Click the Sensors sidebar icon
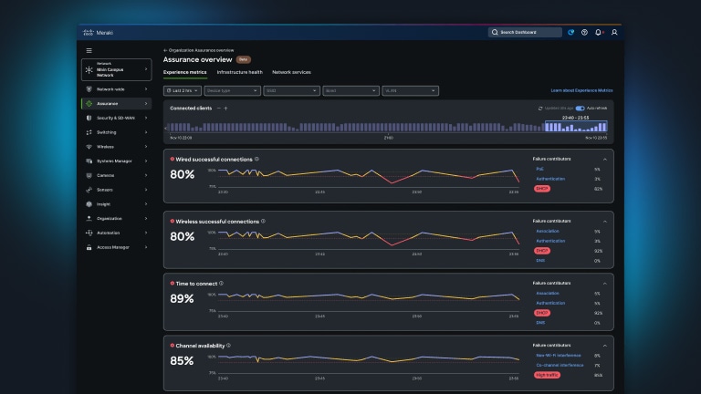This screenshot has width=701, height=394. point(89,190)
